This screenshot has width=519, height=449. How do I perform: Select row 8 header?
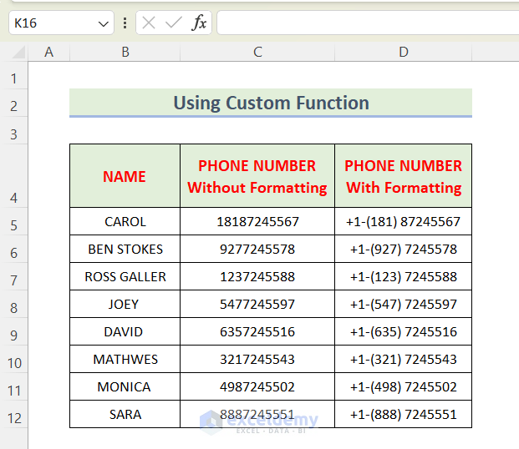point(14,304)
